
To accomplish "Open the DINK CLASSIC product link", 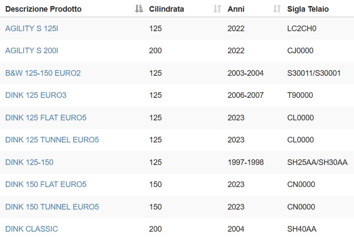I will [32, 229].
